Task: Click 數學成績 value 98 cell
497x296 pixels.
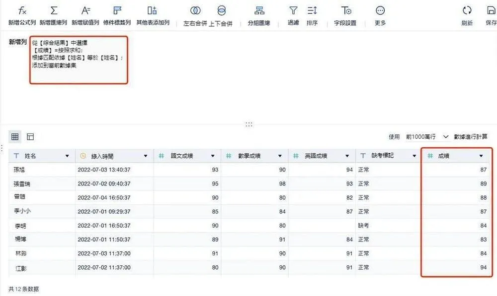Action: (x=254, y=184)
